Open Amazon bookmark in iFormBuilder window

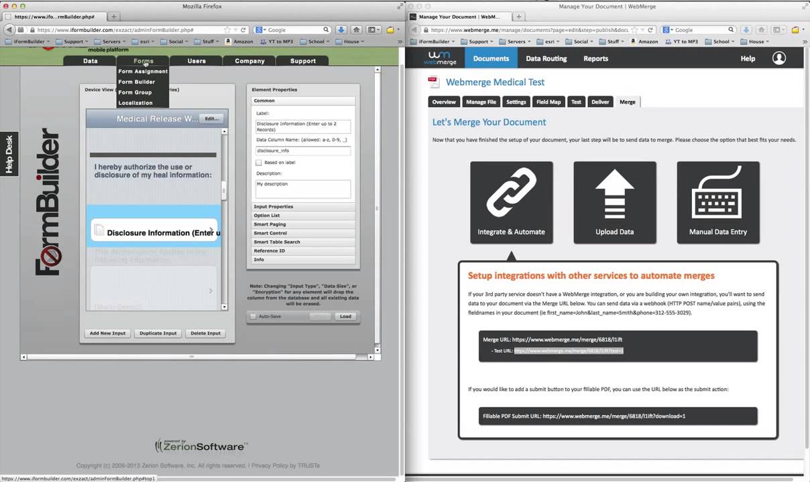[x=239, y=42]
